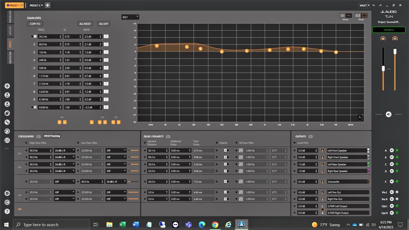Click the undo arrow next to VALET
The image size is (409, 230).
click(374, 5)
